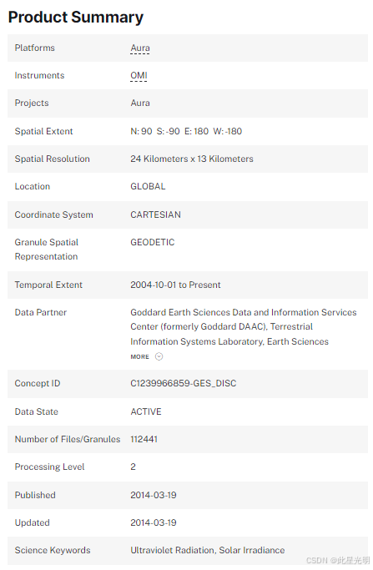
Task: Click the Processing Level value 2
Action: point(133,467)
